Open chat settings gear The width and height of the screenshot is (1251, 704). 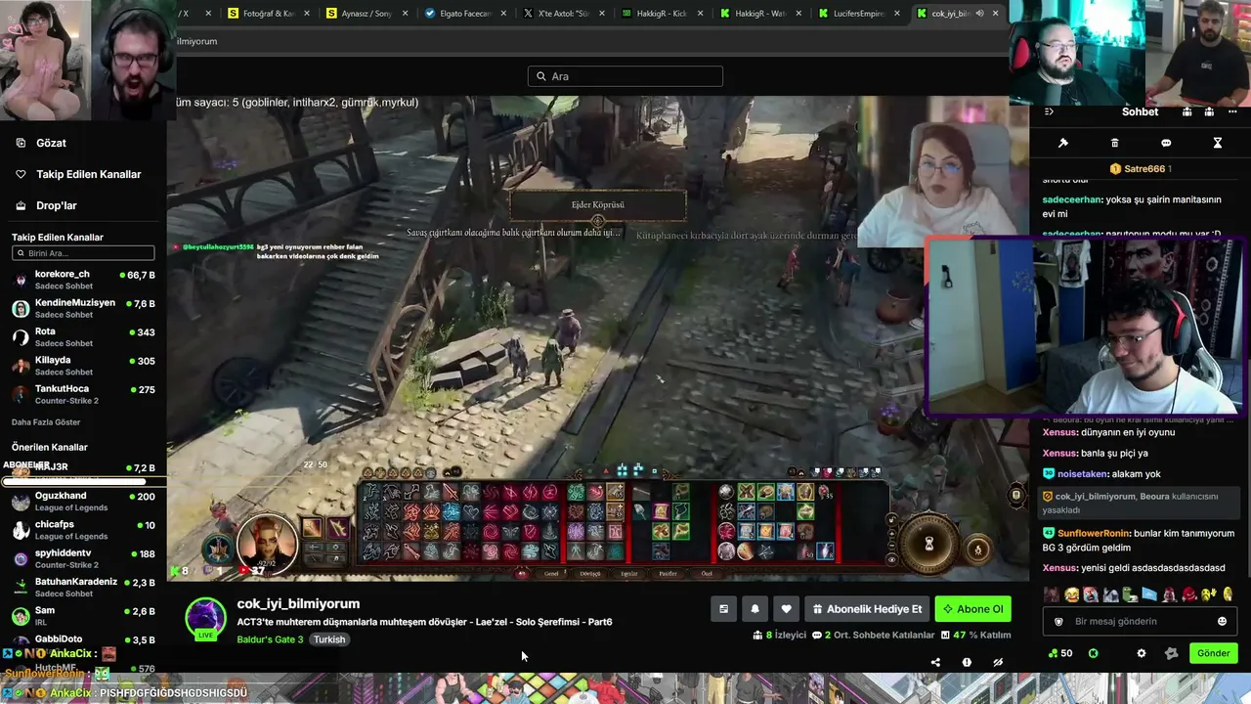pyautogui.click(x=1141, y=653)
